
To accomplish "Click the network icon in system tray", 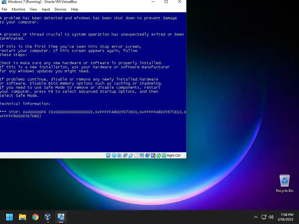I will point(264,217).
